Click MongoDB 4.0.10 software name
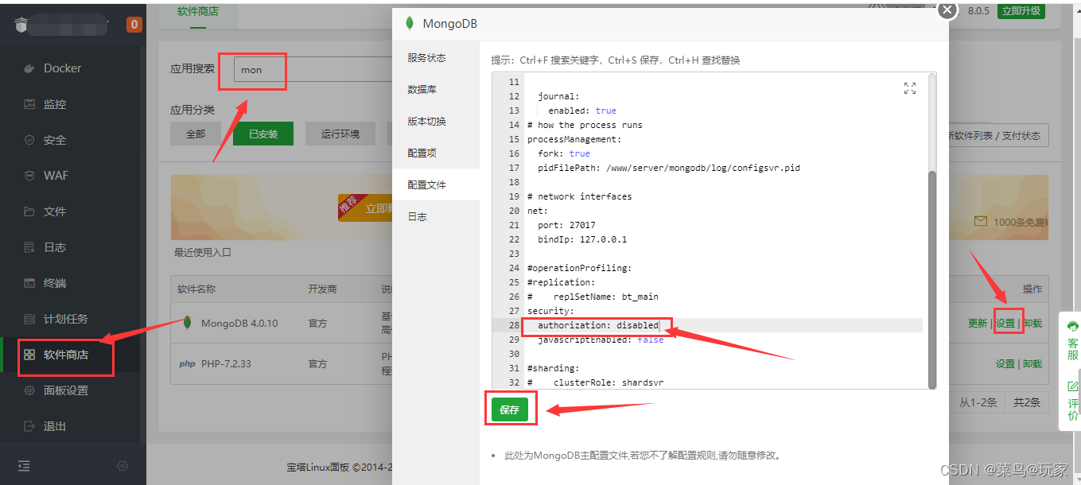This screenshot has height=485, width=1081. [239, 324]
